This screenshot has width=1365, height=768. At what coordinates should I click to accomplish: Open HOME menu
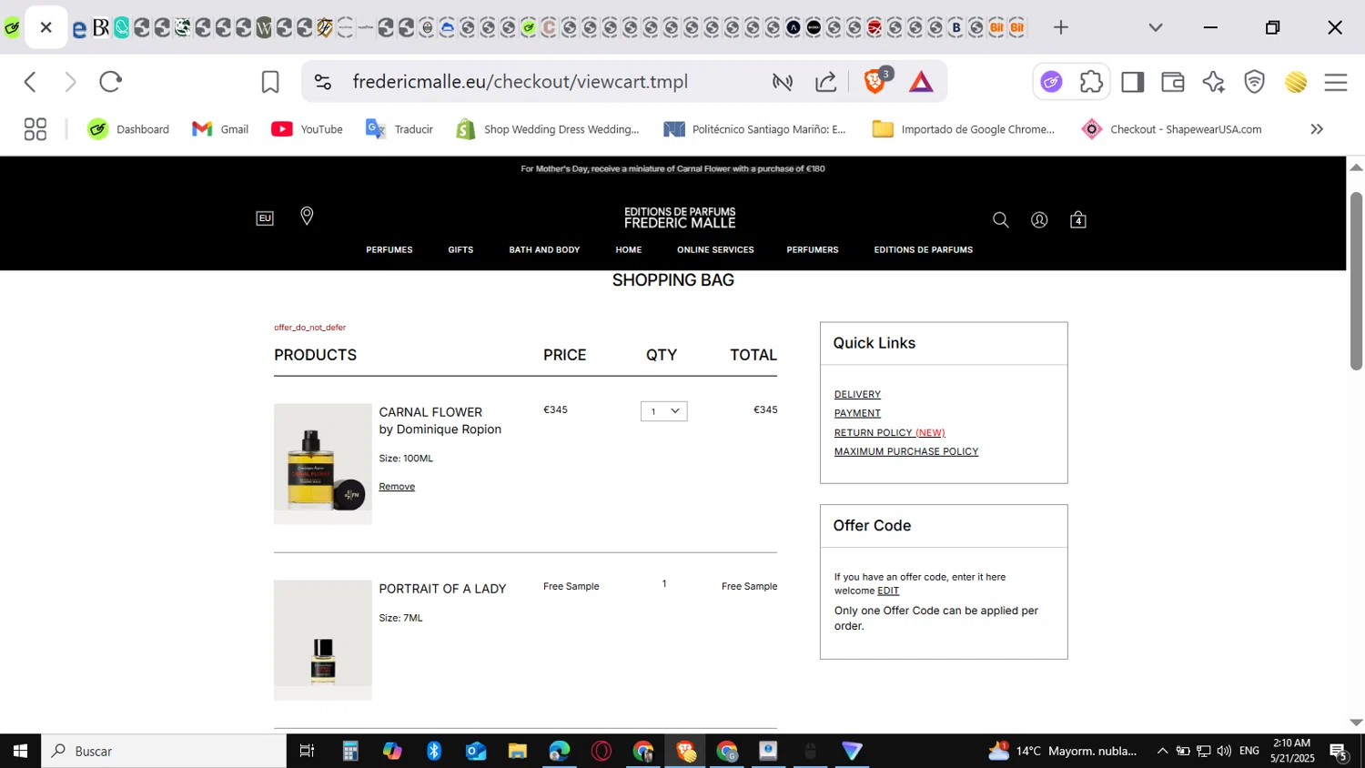coord(629,249)
